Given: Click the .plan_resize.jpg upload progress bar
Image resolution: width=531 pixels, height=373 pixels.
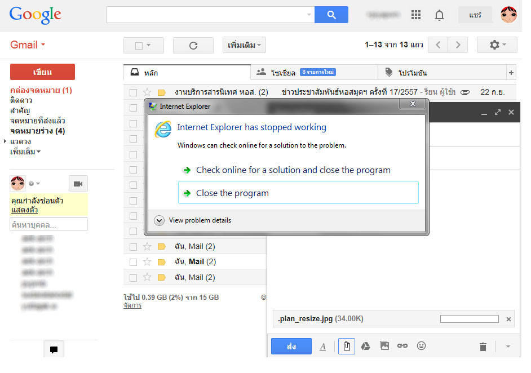Looking at the screenshot, I should pyautogui.click(x=470, y=319).
